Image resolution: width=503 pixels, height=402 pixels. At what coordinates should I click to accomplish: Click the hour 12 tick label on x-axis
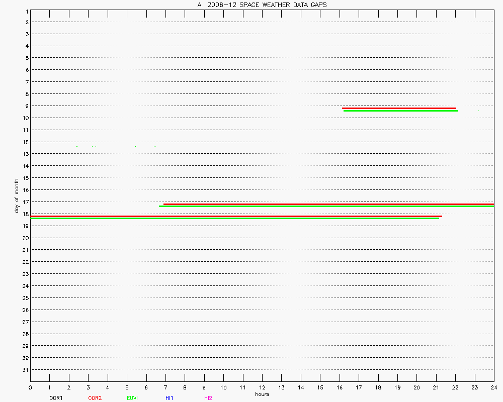(262, 387)
